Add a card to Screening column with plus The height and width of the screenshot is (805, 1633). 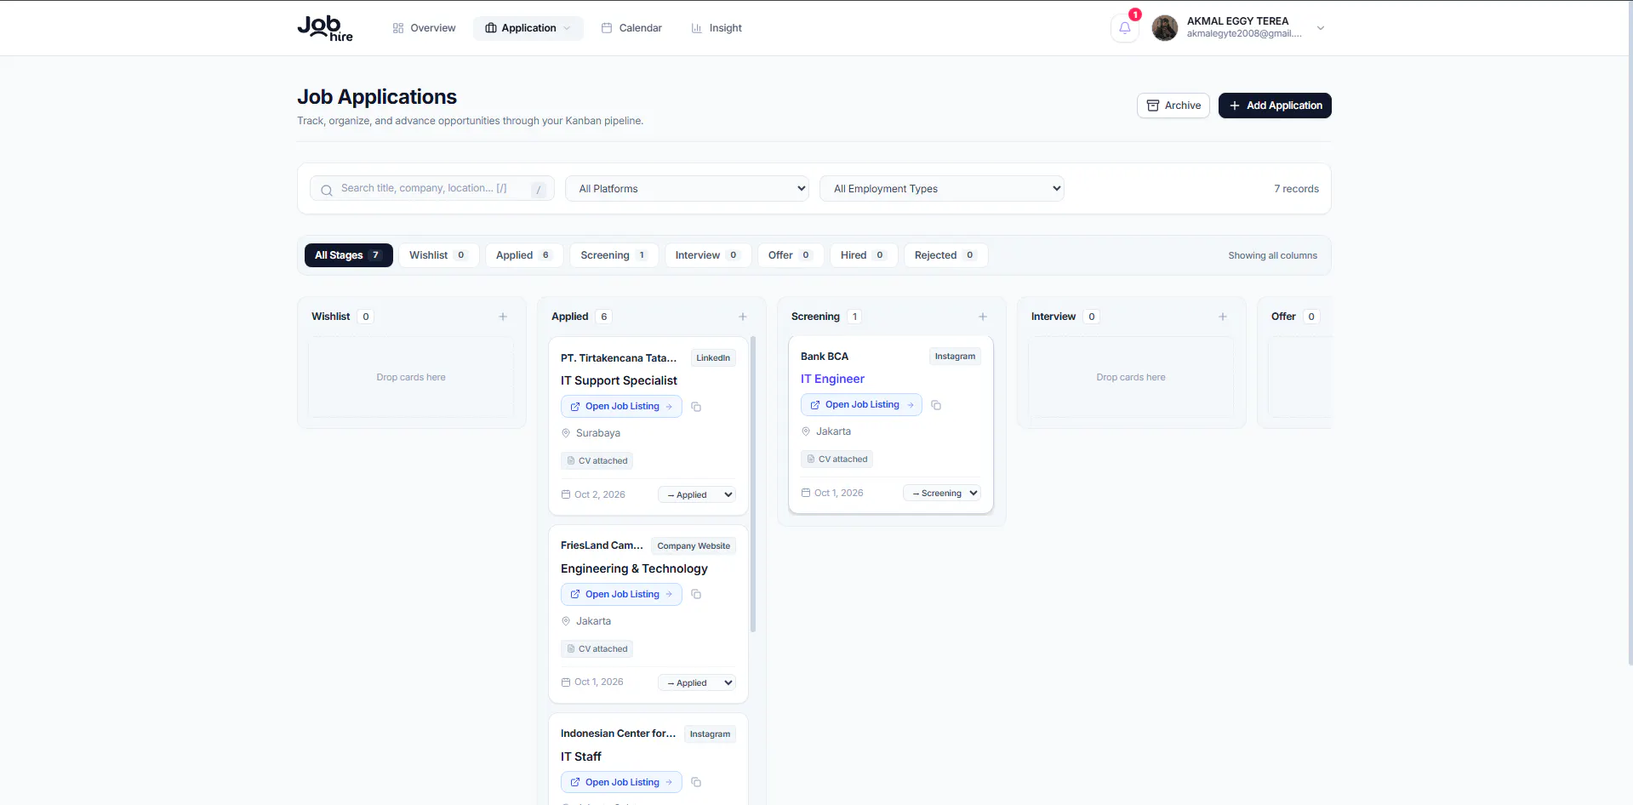pos(983,317)
